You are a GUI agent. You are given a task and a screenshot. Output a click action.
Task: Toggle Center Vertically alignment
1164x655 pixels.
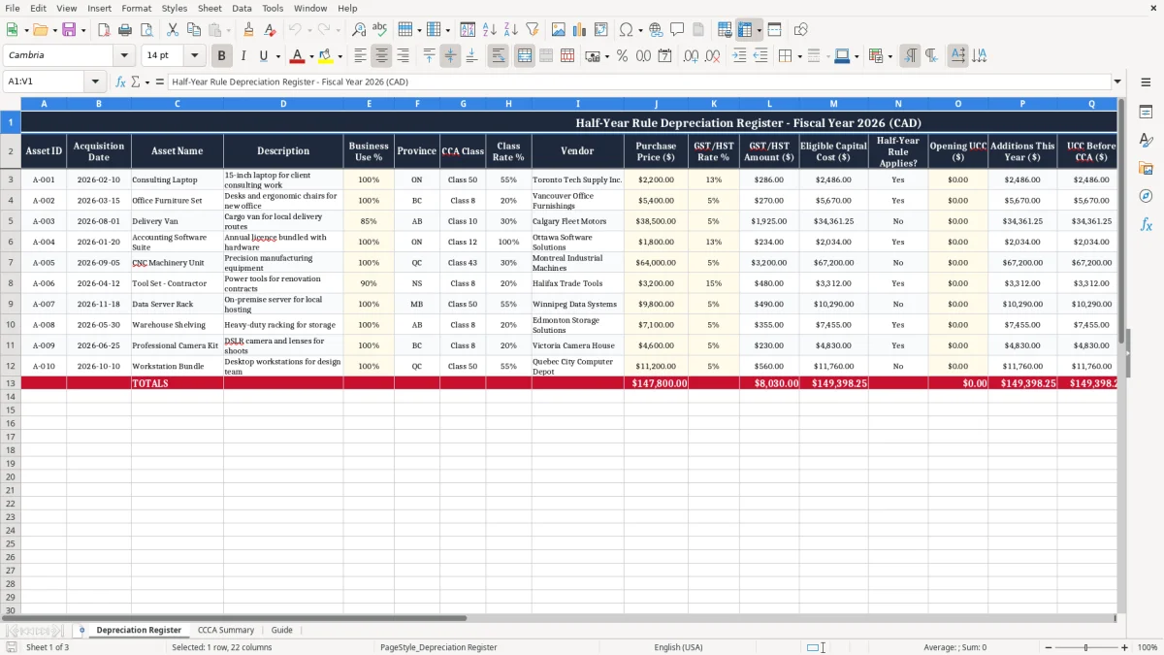coord(450,56)
